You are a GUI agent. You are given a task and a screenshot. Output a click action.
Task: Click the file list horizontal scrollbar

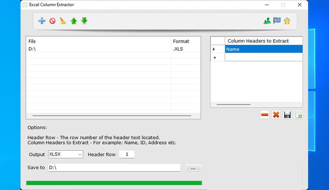112,115
